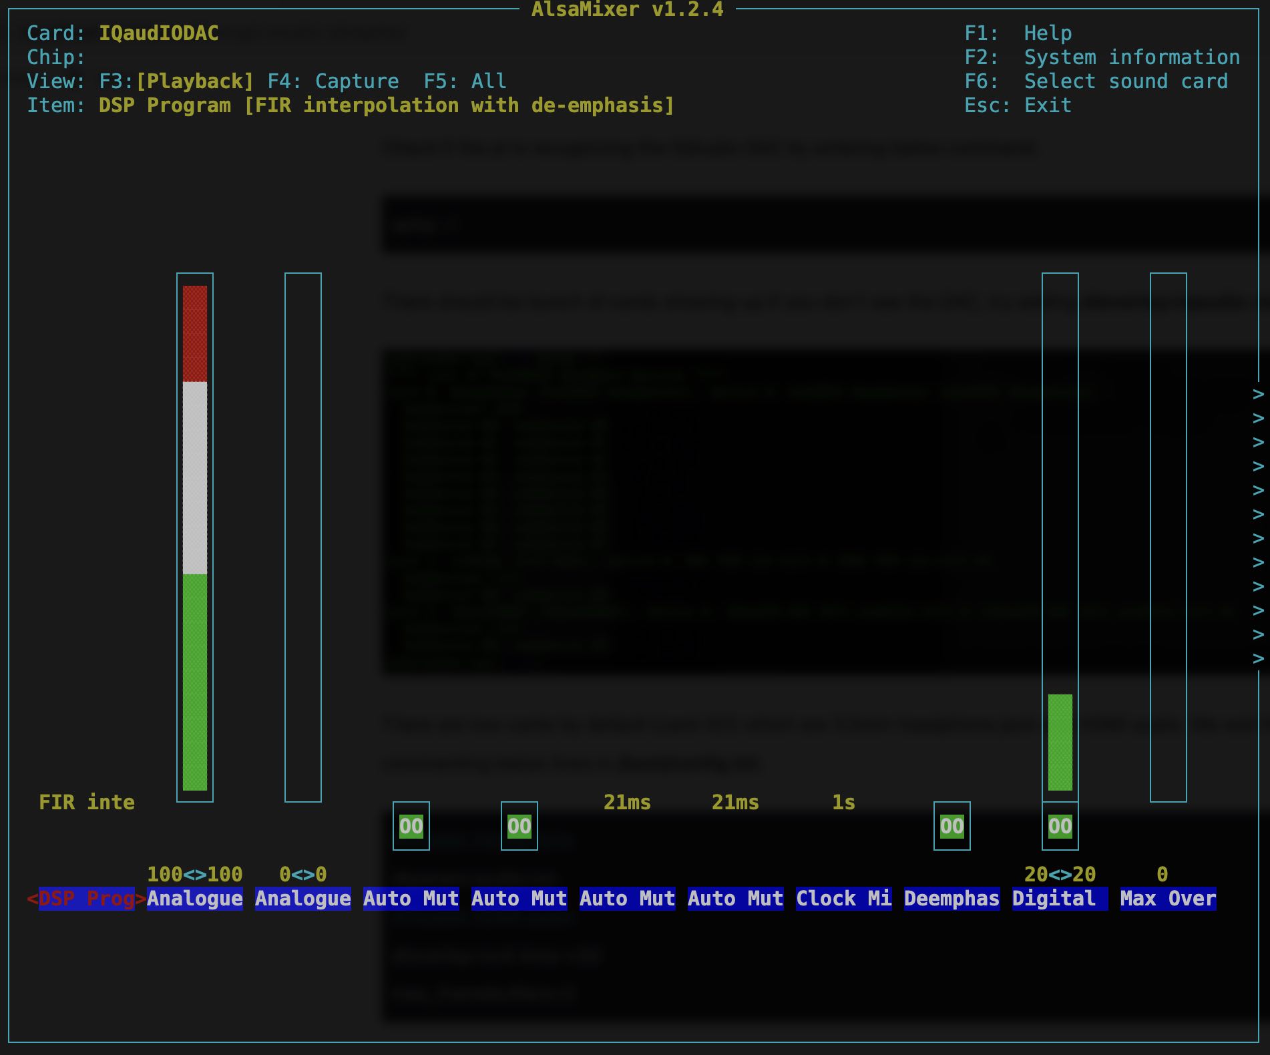The image size is (1270, 1055).
Task: Toggle the mute box above Deemphas
Action: coord(951,827)
